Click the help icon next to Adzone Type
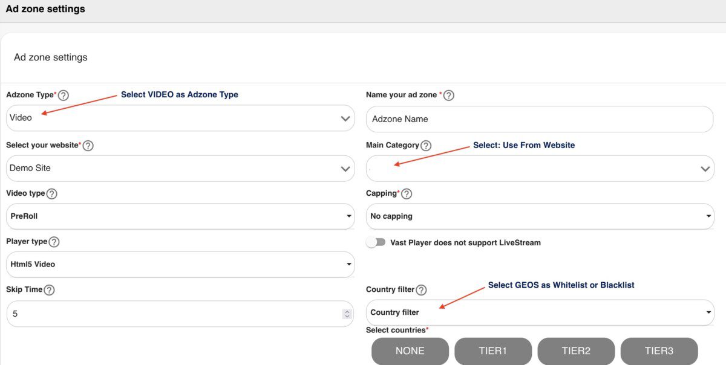Image resolution: width=726 pixels, height=365 pixels. point(63,95)
